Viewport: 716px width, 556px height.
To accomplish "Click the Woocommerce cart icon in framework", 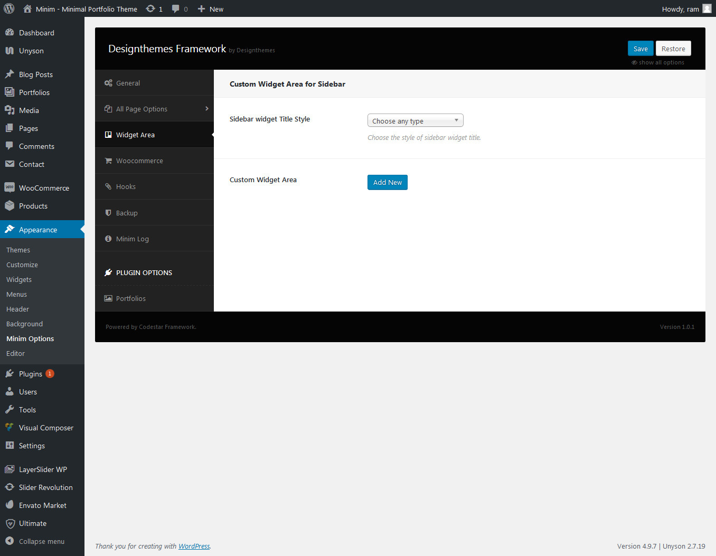I will [108, 161].
